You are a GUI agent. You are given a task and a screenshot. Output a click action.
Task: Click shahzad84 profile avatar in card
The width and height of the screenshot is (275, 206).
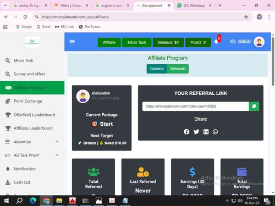coord(83,96)
